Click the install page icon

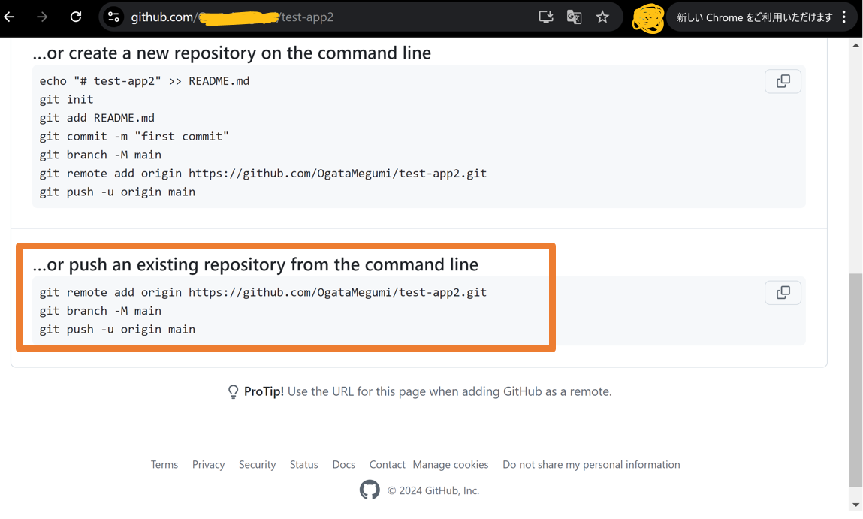545,17
